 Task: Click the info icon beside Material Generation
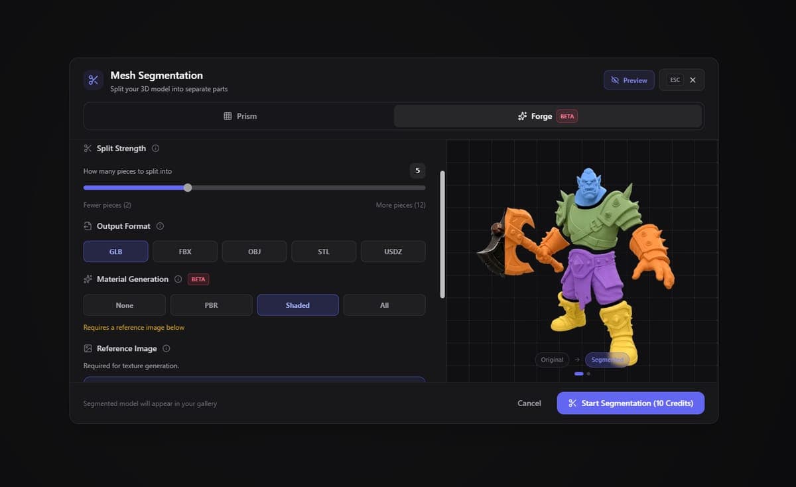(178, 279)
